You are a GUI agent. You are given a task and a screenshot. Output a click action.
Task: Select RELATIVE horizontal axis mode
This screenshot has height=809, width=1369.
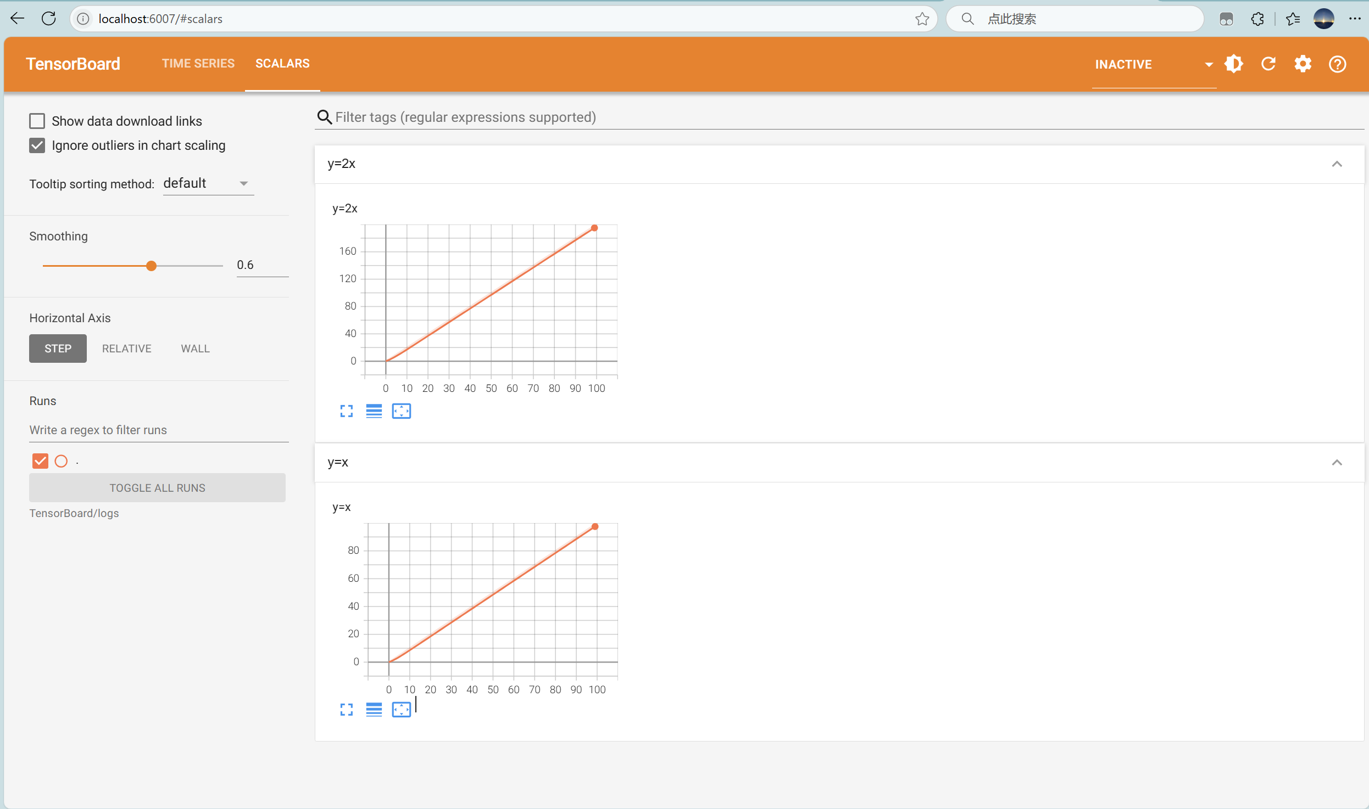click(x=126, y=349)
